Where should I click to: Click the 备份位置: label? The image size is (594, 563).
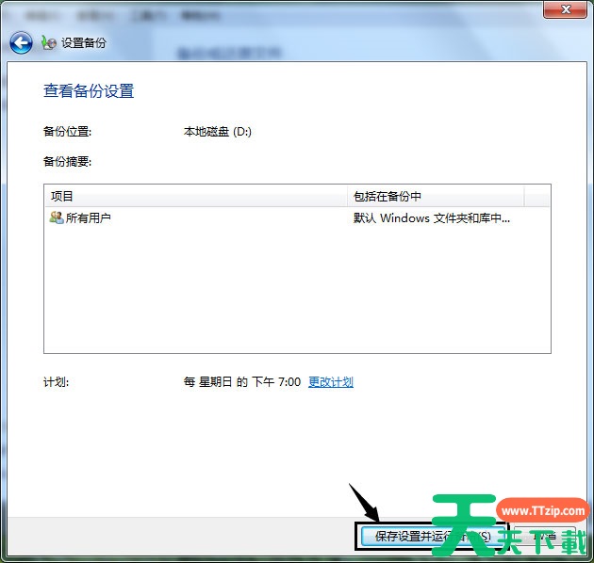click(x=68, y=132)
